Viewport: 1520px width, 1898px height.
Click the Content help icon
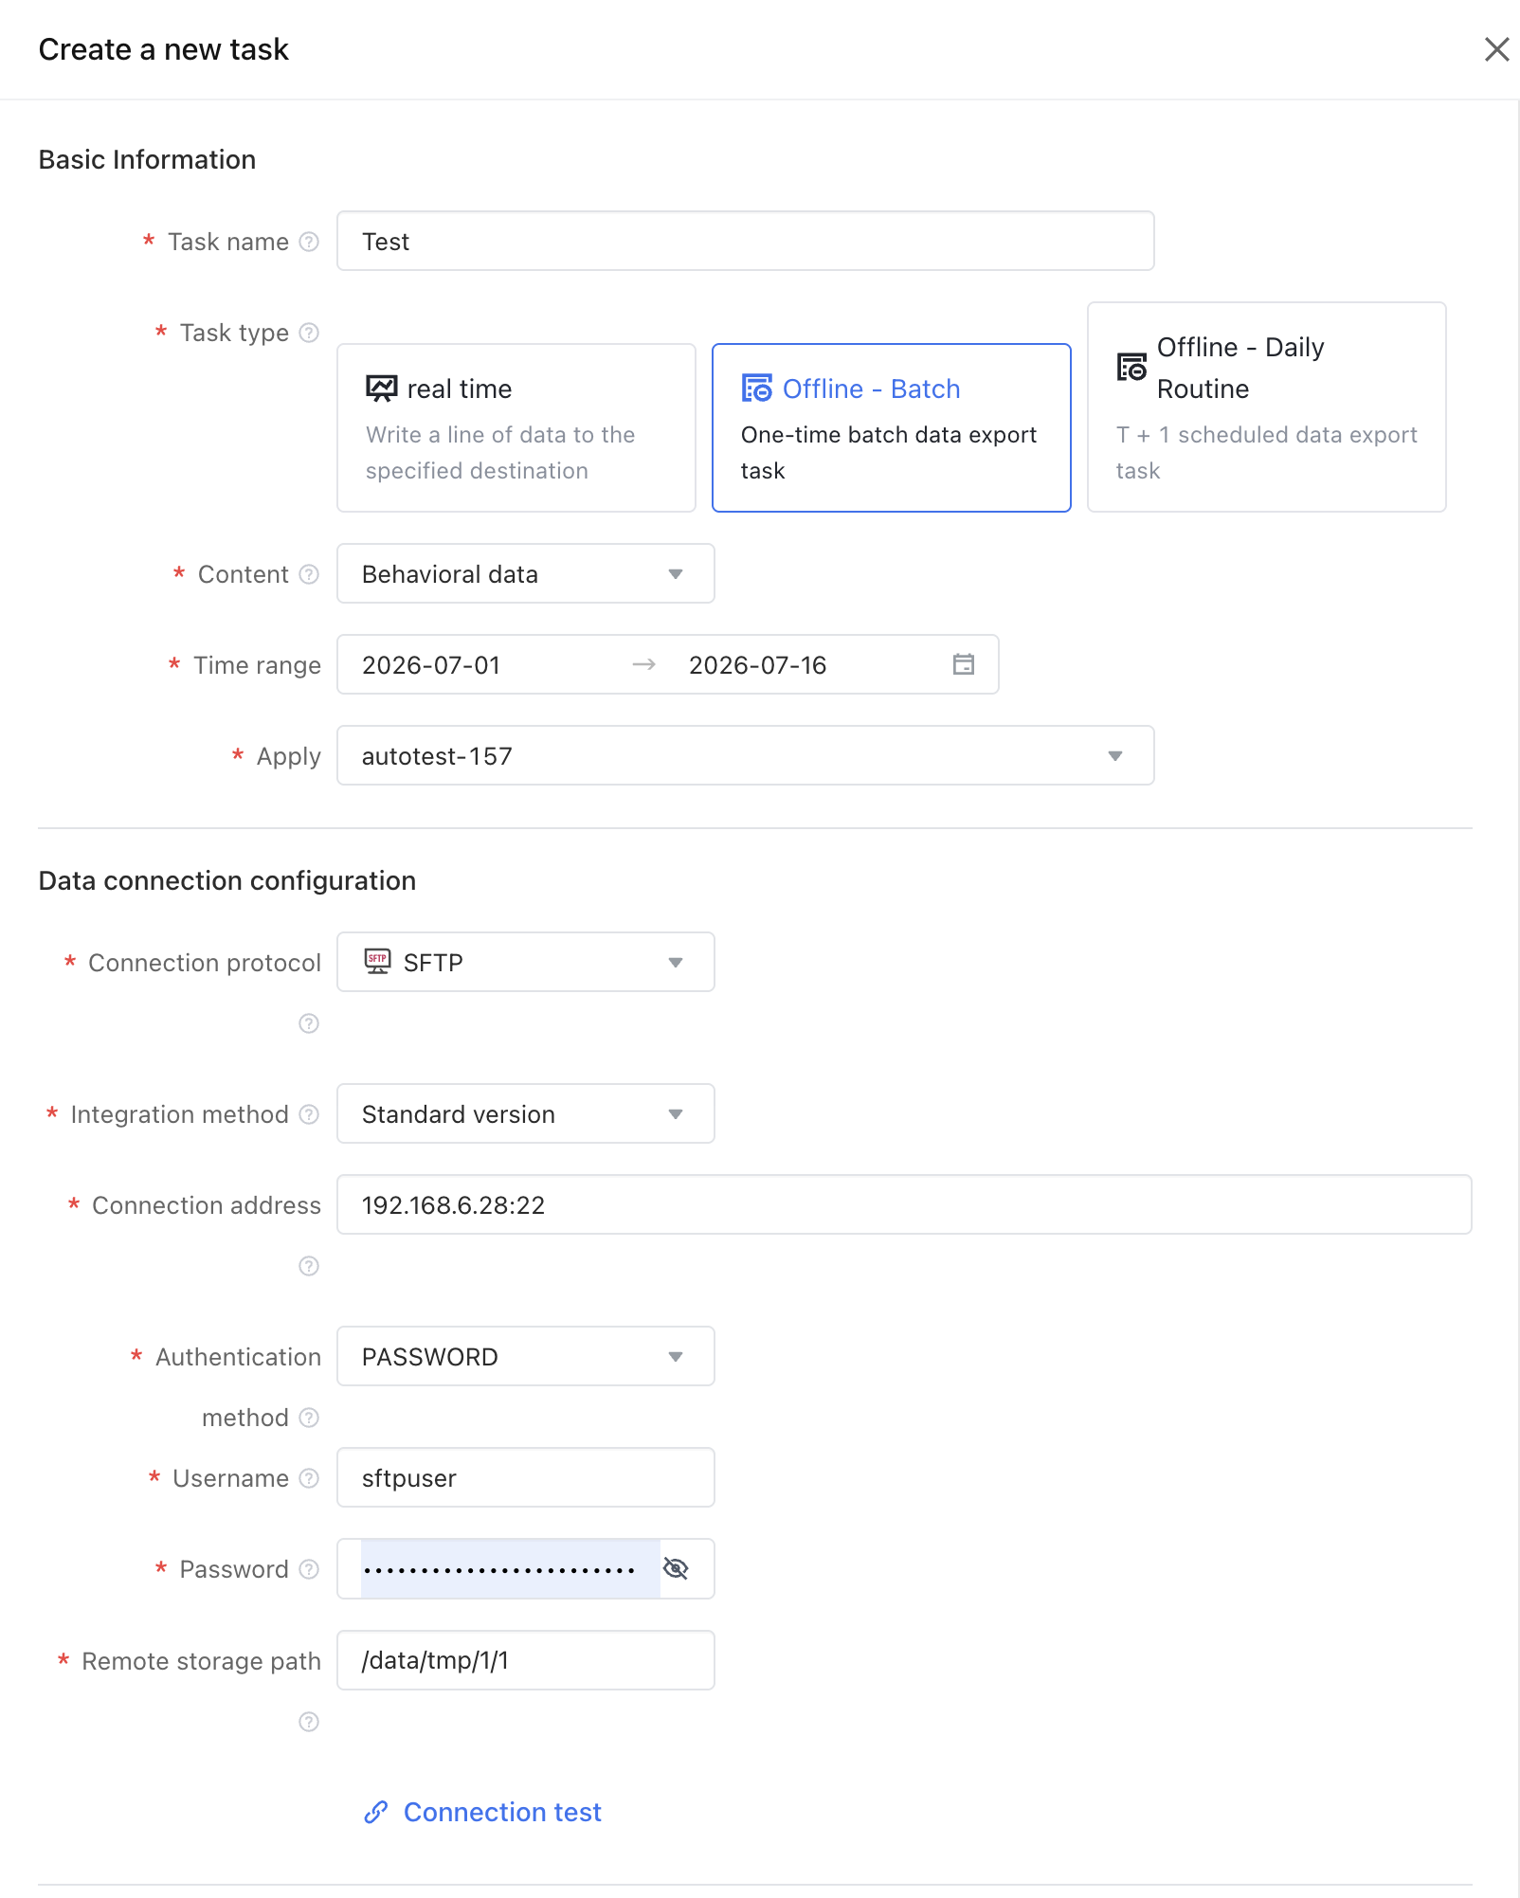click(309, 574)
